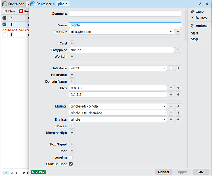This screenshot has width=212, height=176.
Task: Check the second container row checkbox
Action: coord(5,35)
